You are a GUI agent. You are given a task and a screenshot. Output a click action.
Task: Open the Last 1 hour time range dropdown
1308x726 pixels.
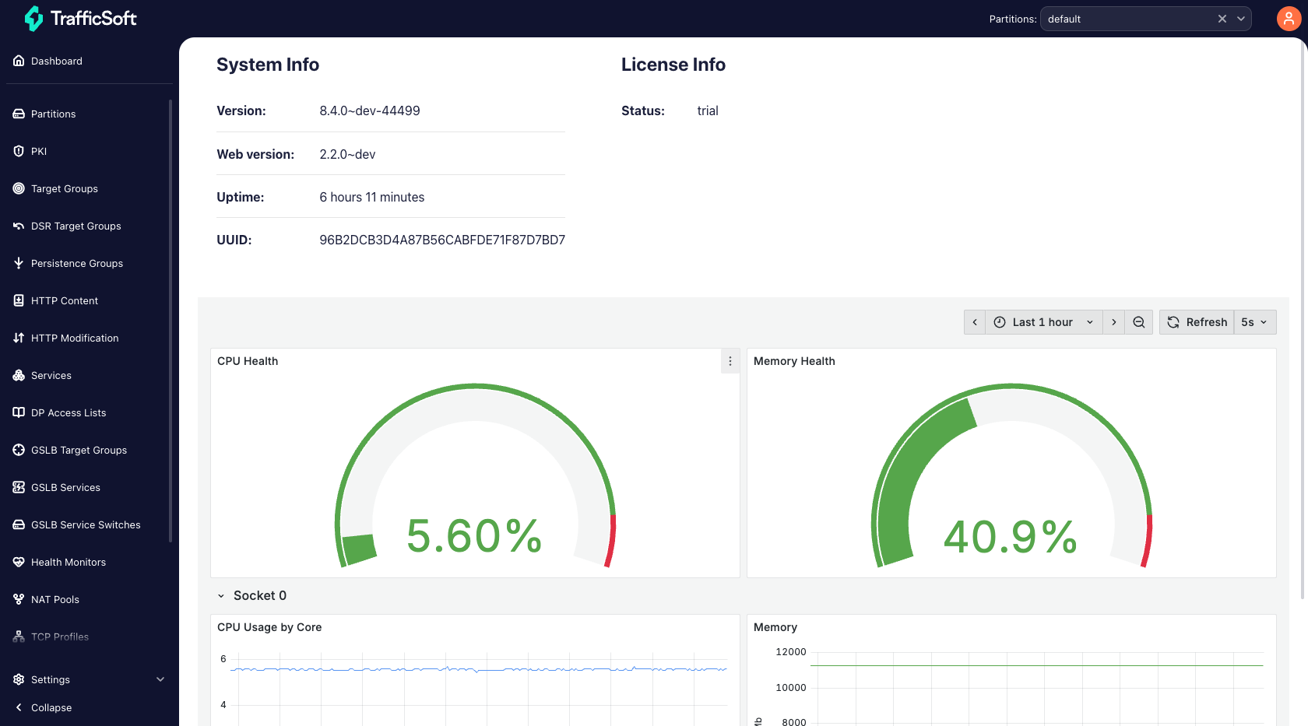point(1043,321)
